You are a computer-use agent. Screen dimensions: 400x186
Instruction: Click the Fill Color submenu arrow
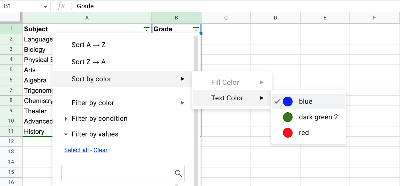coord(262,82)
